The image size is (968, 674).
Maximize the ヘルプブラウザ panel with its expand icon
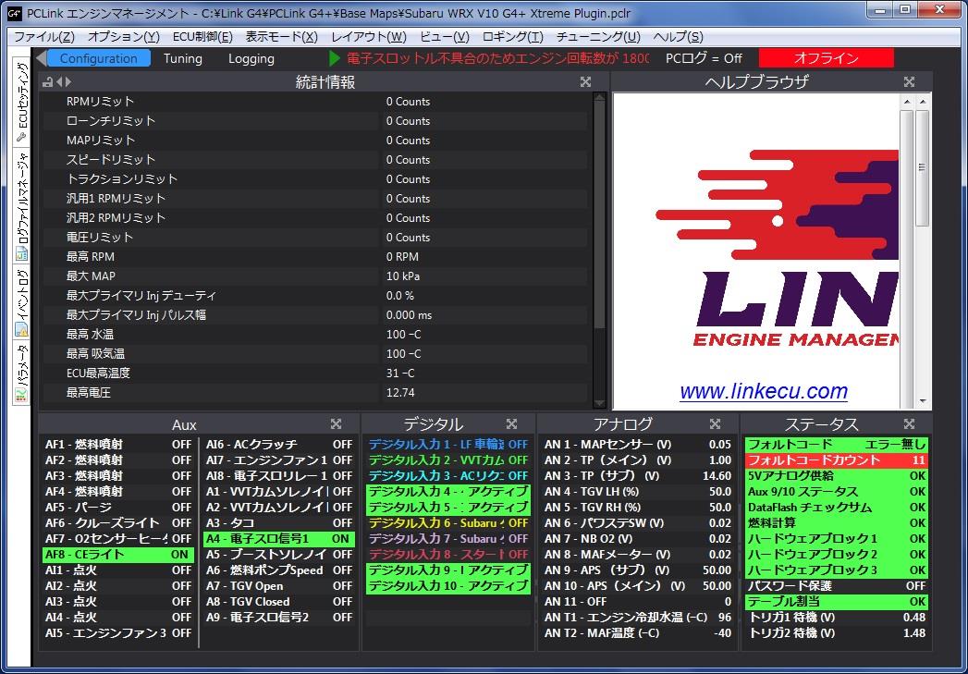pos(909,82)
